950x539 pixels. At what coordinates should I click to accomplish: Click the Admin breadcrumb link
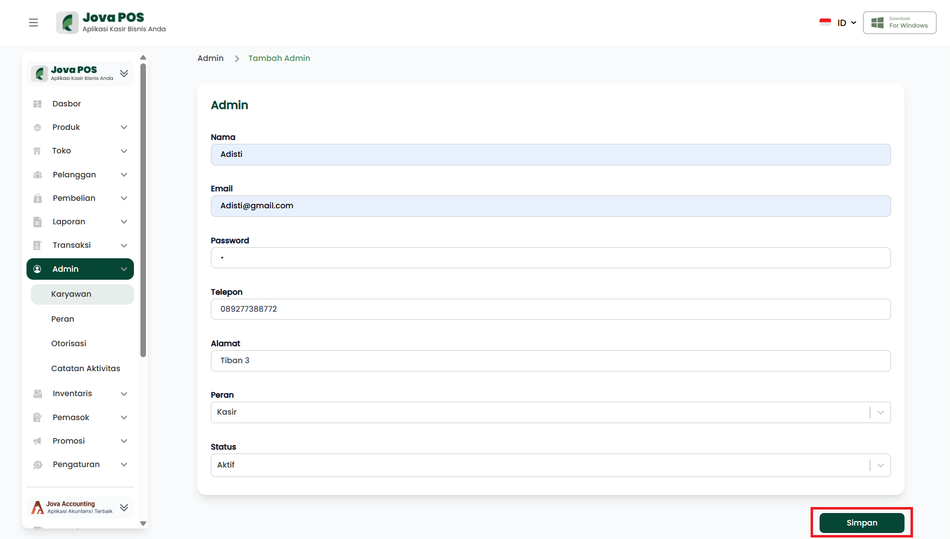tap(210, 58)
